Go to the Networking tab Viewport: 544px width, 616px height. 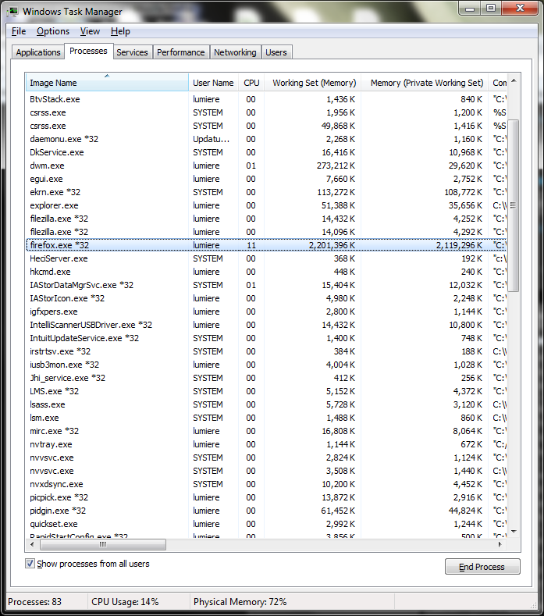tap(235, 52)
